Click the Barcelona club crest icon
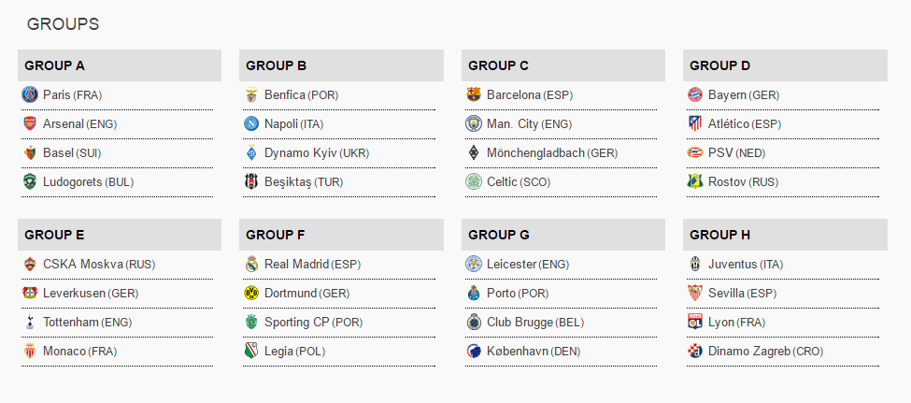This screenshot has width=911, height=403. 474,94
